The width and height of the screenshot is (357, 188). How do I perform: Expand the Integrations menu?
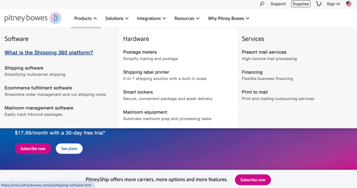[151, 18]
